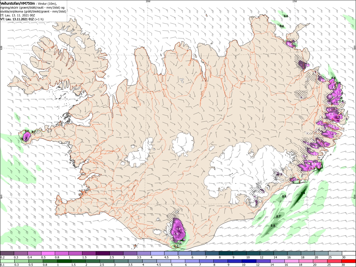The image size is (356, 267).
Task: Pick the palest green 0.1 swatch in lower legend
Action: point(8,261)
